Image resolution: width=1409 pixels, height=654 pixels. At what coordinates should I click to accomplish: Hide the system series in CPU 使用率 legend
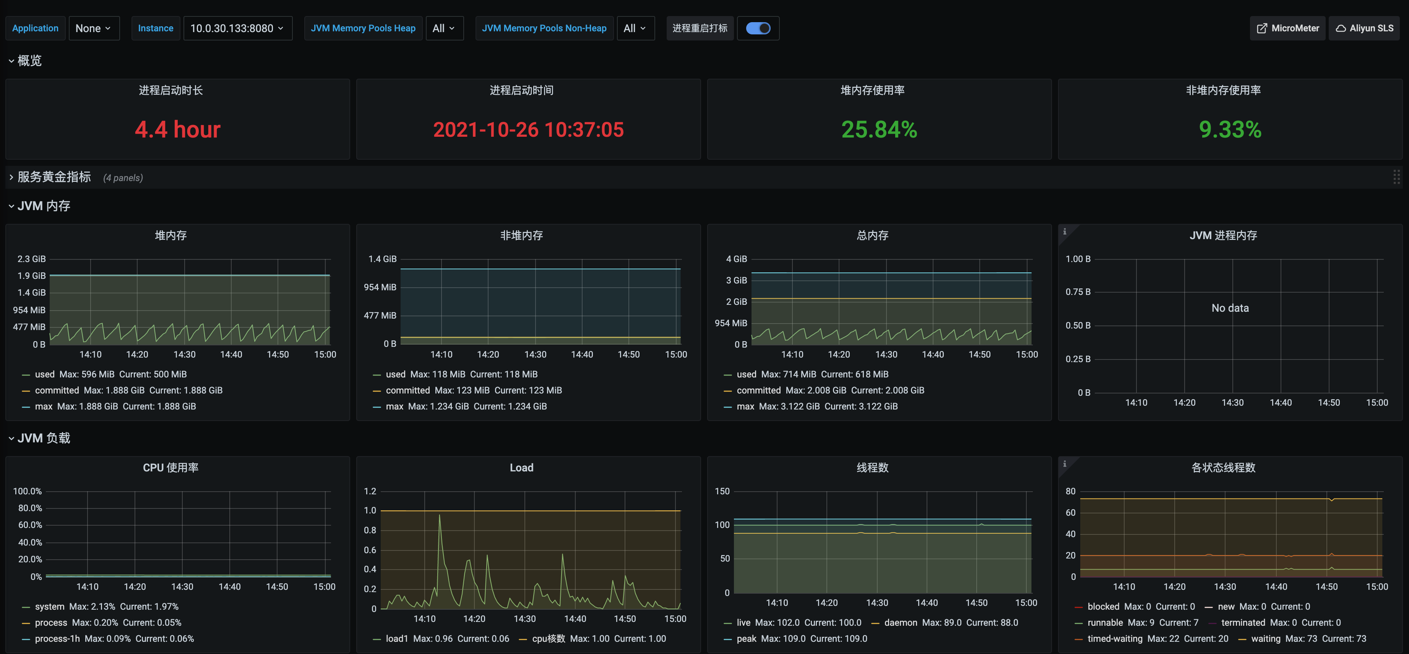(50, 606)
